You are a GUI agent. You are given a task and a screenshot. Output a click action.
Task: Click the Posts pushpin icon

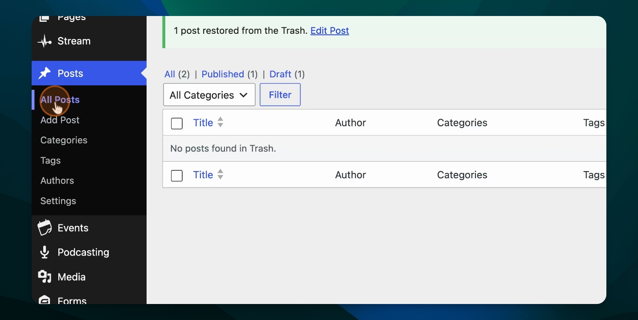[45, 73]
